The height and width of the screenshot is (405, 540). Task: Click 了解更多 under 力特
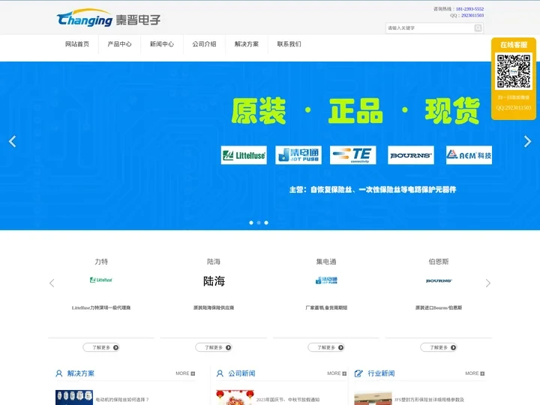[x=101, y=347]
